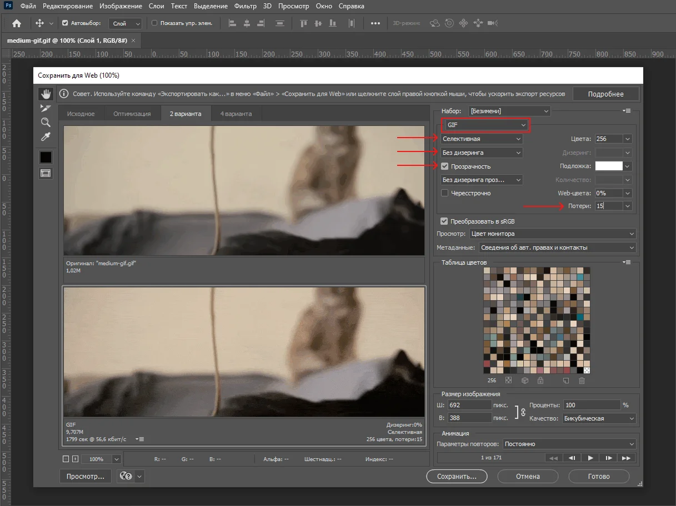
Task: Toggle slices visibility icon
Action: coord(46,174)
